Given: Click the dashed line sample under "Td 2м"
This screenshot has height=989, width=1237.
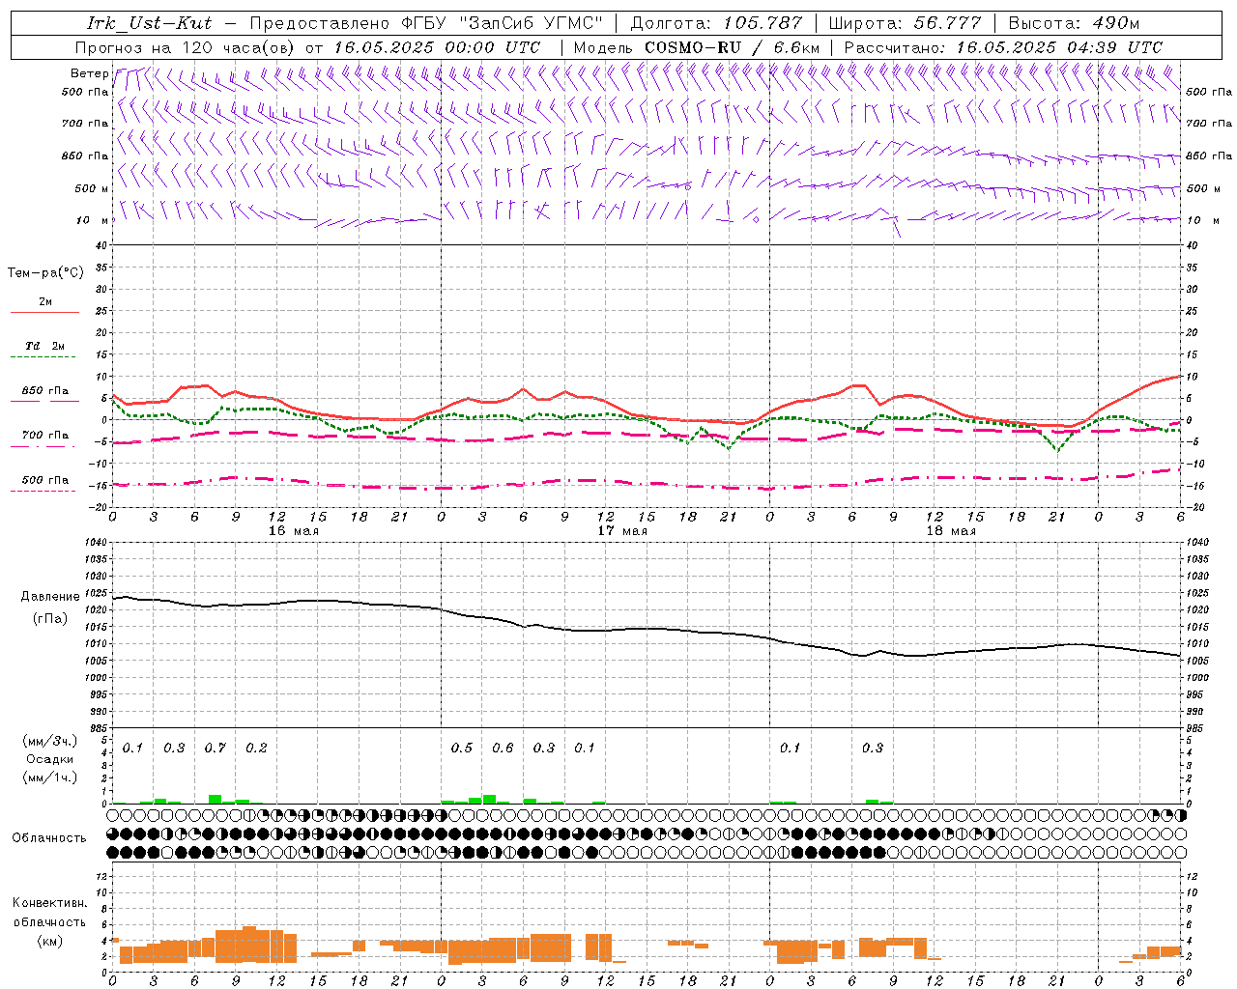Looking at the screenshot, I should point(43,357).
